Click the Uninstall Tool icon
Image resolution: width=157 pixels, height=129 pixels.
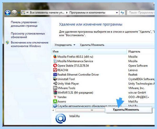[55, 79]
